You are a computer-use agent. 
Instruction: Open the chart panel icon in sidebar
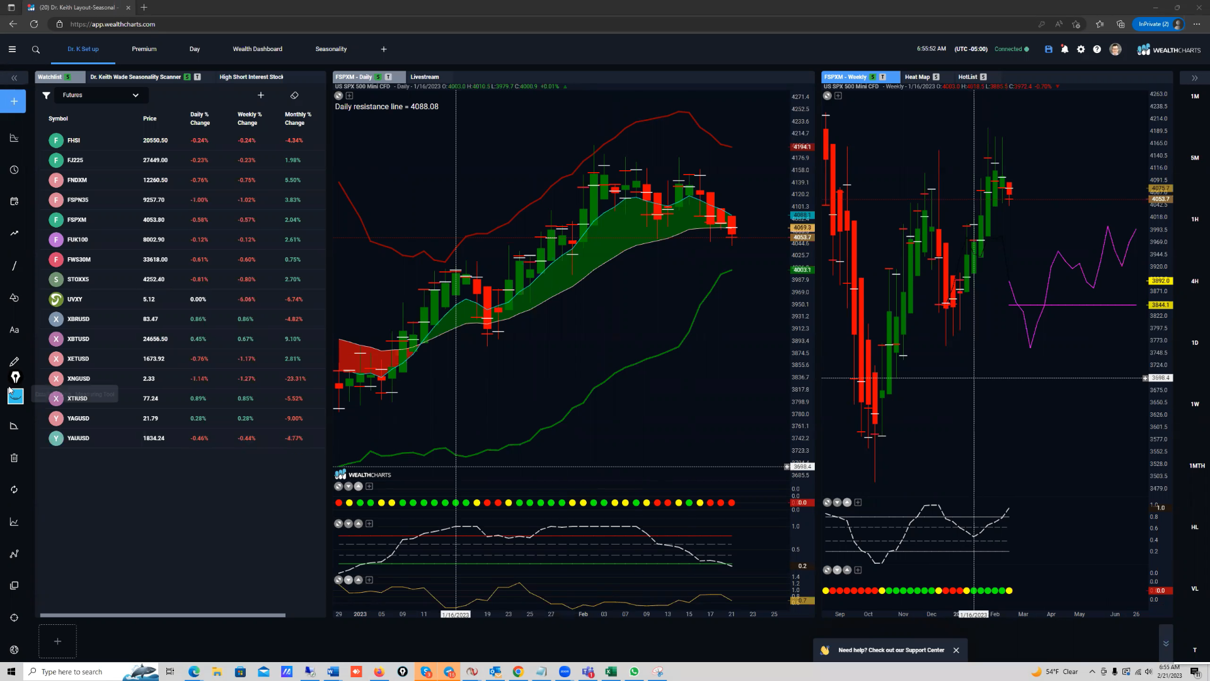(x=14, y=138)
